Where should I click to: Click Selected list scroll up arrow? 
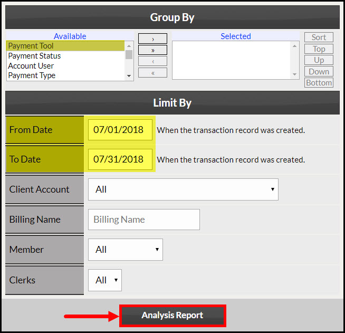294,46
